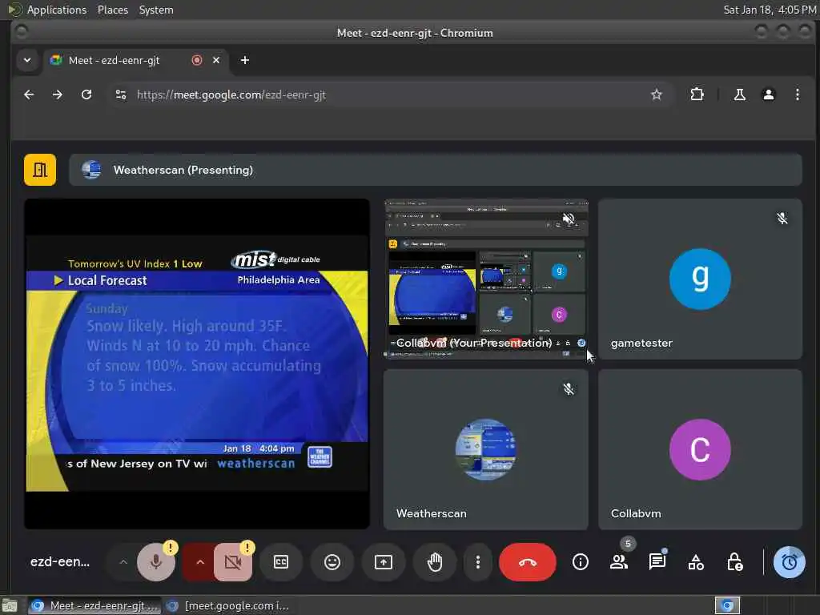Click the muted mic icon on gametester tile
The image size is (820, 615).
[x=782, y=219]
